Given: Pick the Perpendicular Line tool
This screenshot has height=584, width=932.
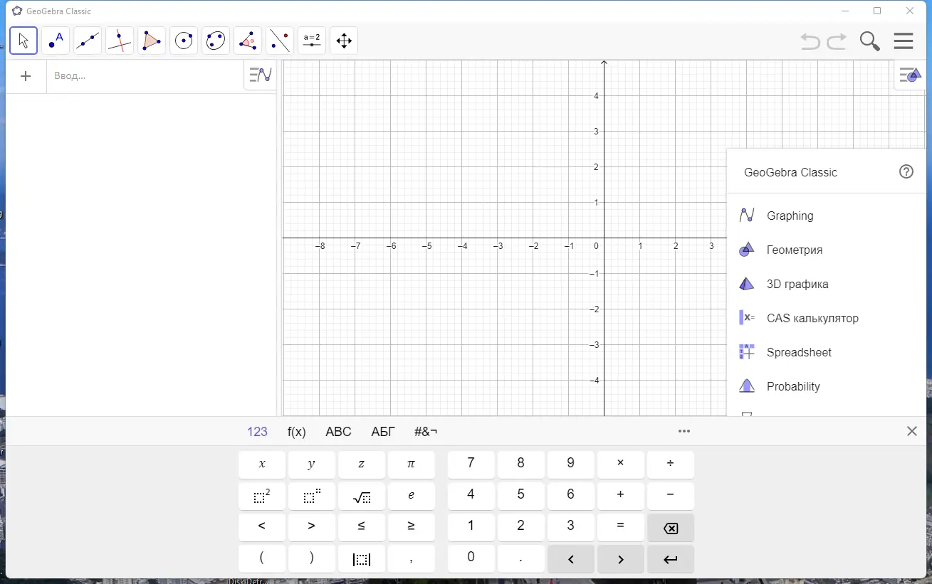Looking at the screenshot, I should (x=120, y=41).
